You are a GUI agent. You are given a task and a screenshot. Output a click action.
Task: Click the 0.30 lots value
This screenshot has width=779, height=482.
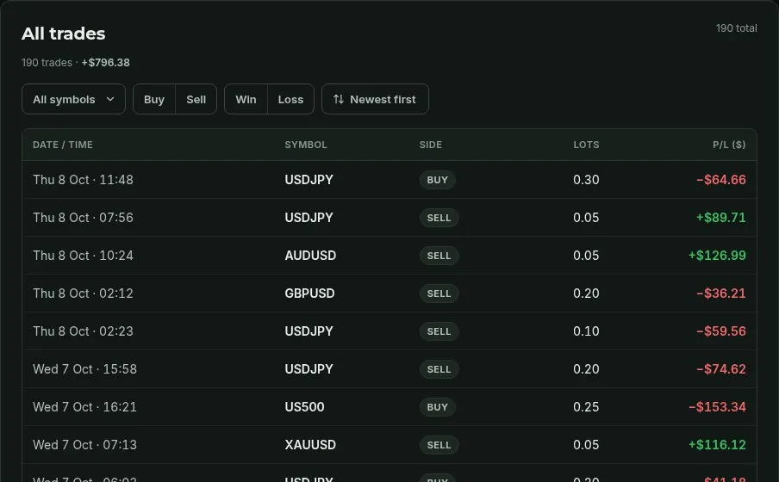[586, 180]
